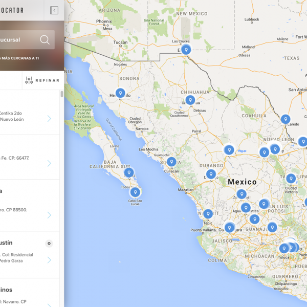The image size is (307, 307).
Task: Open the Refinar filter options
Action: [x=42, y=80]
